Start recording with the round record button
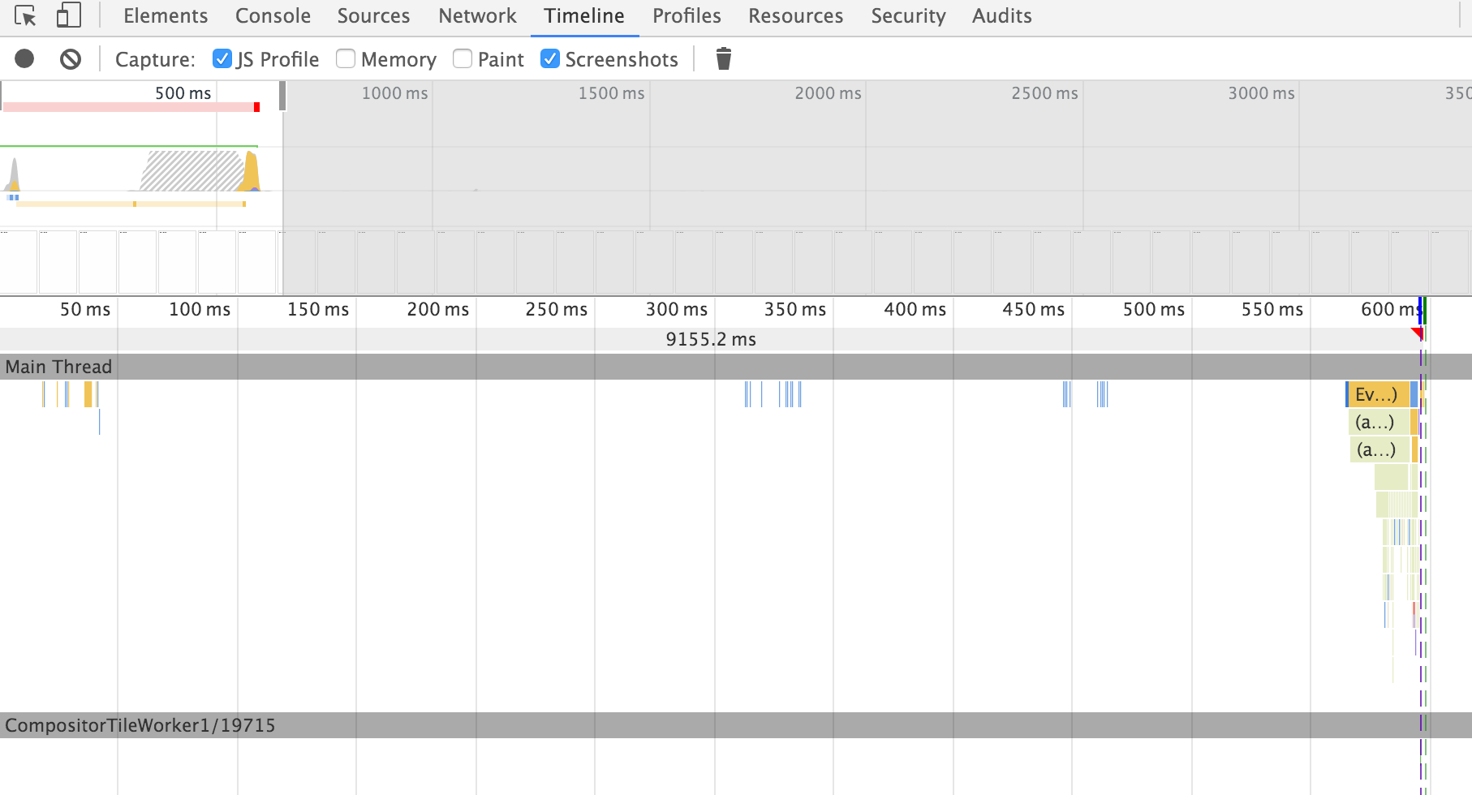 click(24, 58)
